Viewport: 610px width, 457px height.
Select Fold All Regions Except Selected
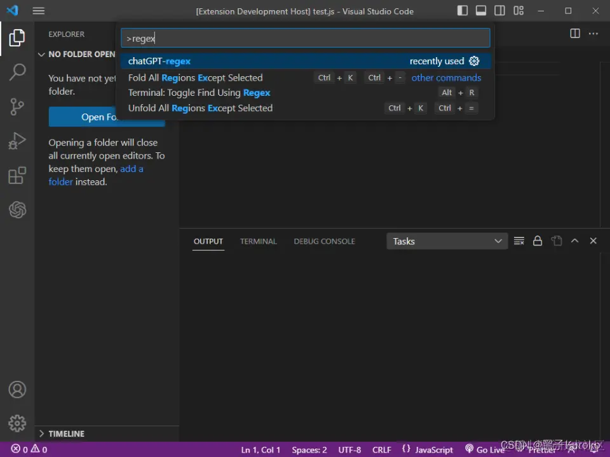click(x=306, y=77)
